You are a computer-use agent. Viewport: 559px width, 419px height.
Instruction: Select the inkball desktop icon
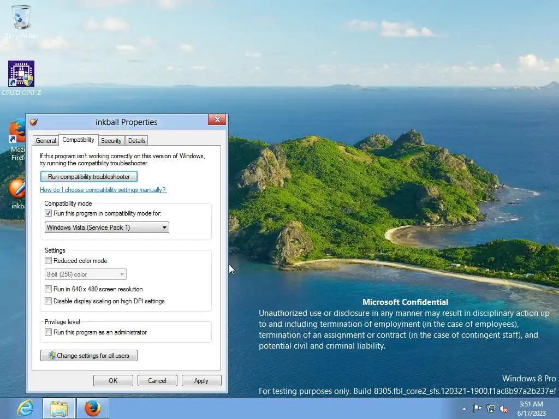17,194
